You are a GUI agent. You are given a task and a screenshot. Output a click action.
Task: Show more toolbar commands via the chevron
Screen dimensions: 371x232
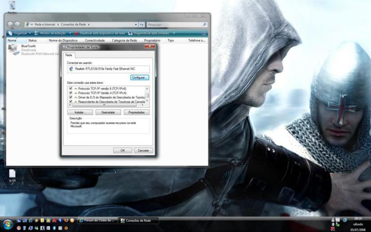(174, 33)
